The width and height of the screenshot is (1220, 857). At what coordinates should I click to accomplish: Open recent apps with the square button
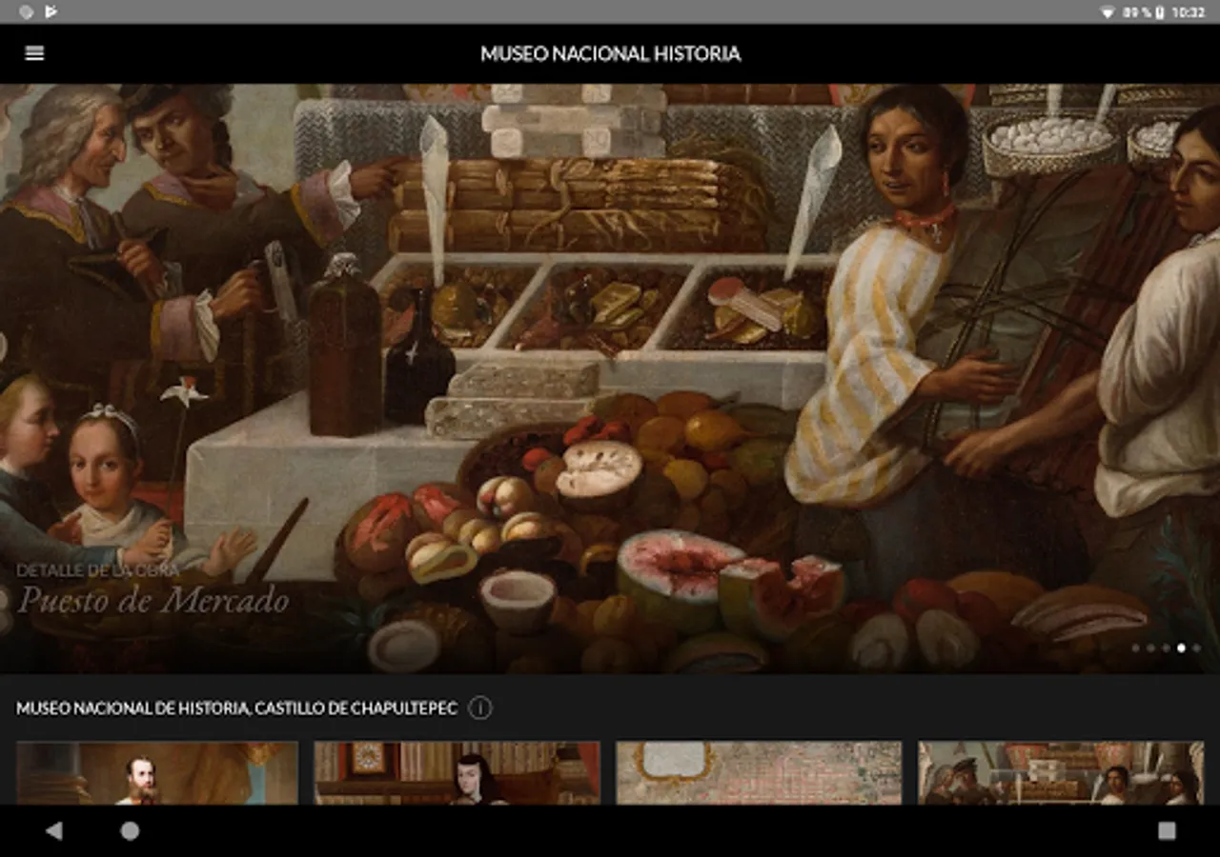[x=1167, y=831]
